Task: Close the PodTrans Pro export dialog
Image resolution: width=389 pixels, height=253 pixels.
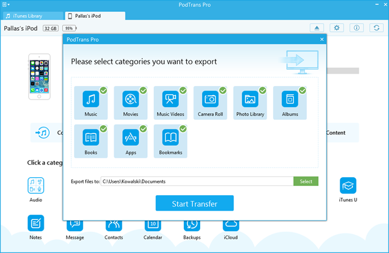Action: pyautogui.click(x=321, y=39)
